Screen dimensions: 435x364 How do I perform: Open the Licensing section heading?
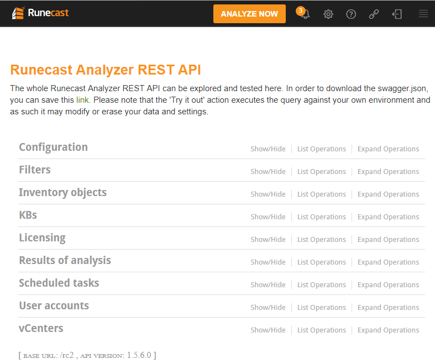tap(42, 238)
